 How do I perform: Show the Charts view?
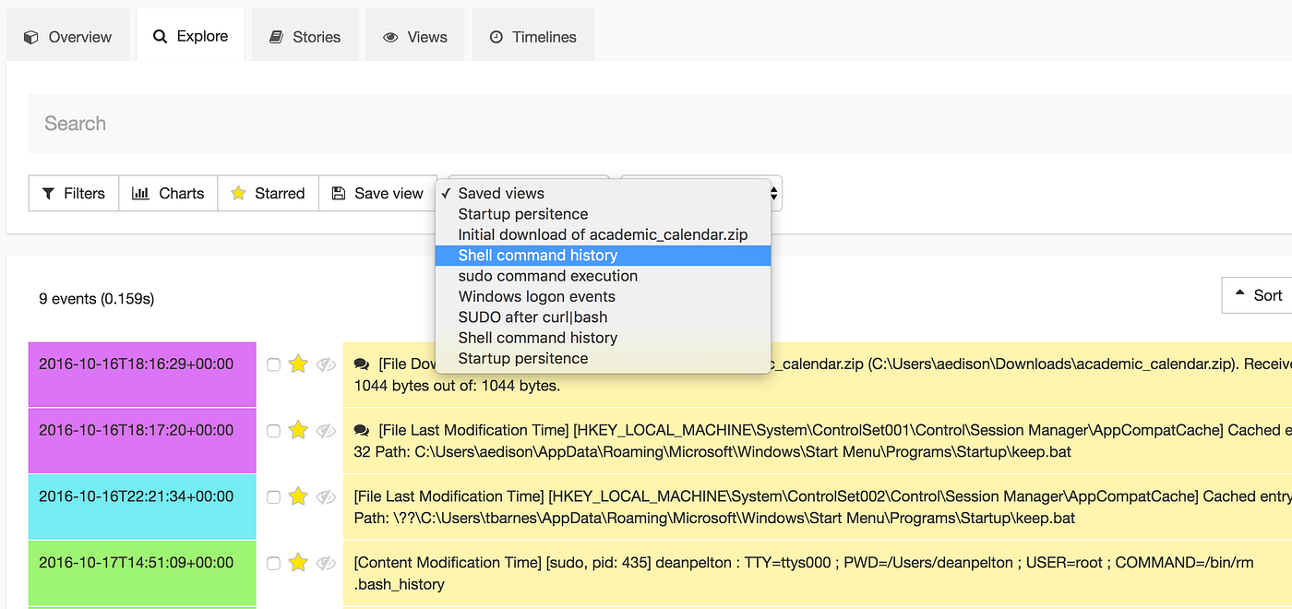tap(168, 194)
